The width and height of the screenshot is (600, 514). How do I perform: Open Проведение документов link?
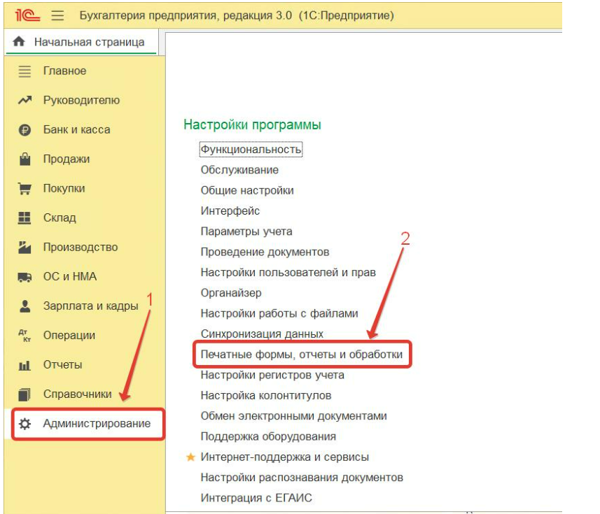pyautogui.click(x=265, y=252)
